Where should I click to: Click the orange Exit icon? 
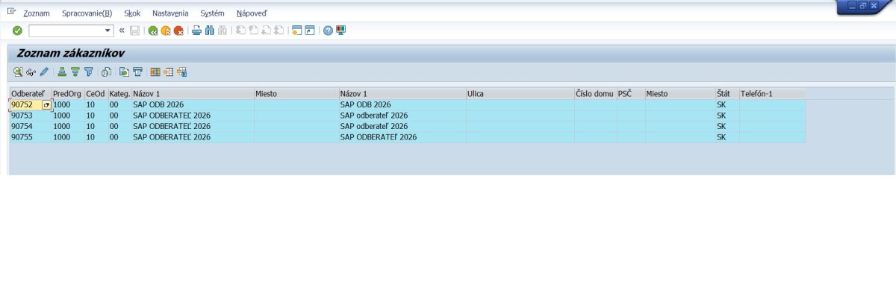coord(166,31)
